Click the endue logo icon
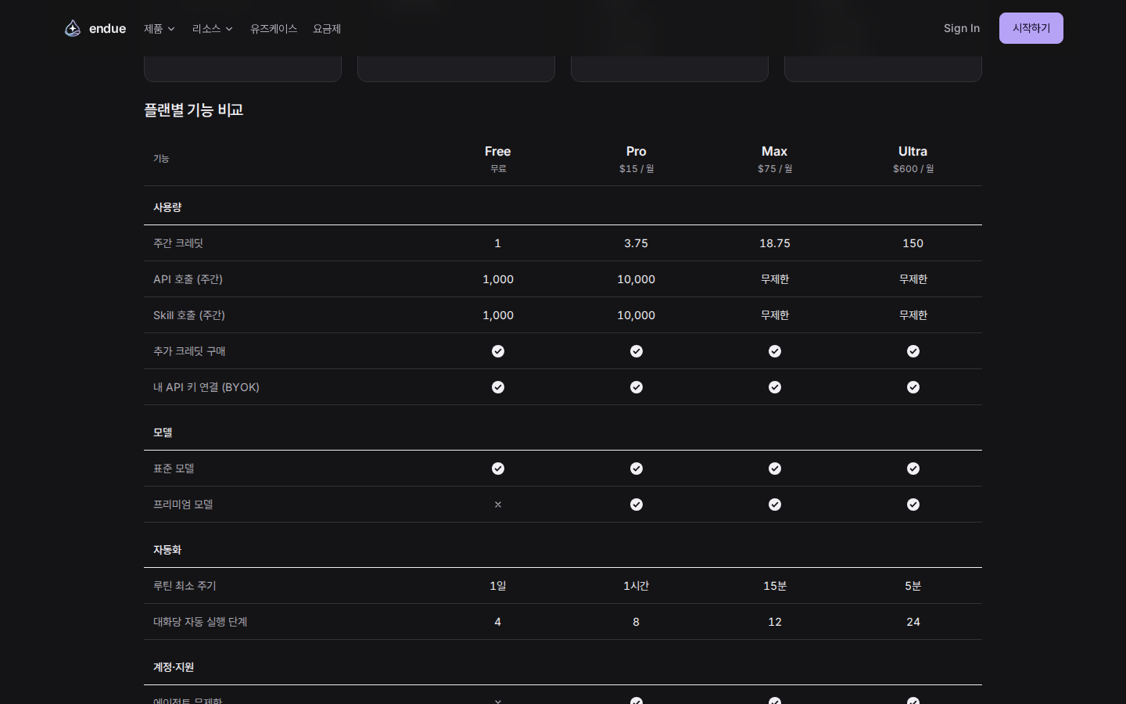1126x704 pixels. point(73,28)
